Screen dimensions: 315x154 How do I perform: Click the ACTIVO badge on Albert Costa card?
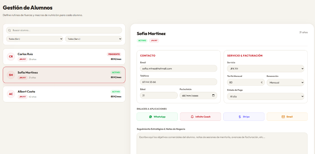point(116,92)
